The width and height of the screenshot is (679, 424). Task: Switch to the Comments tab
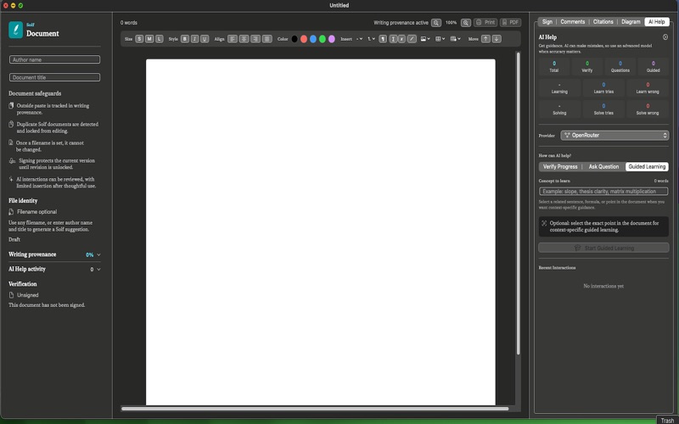pyautogui.click(x=572, y=22)
